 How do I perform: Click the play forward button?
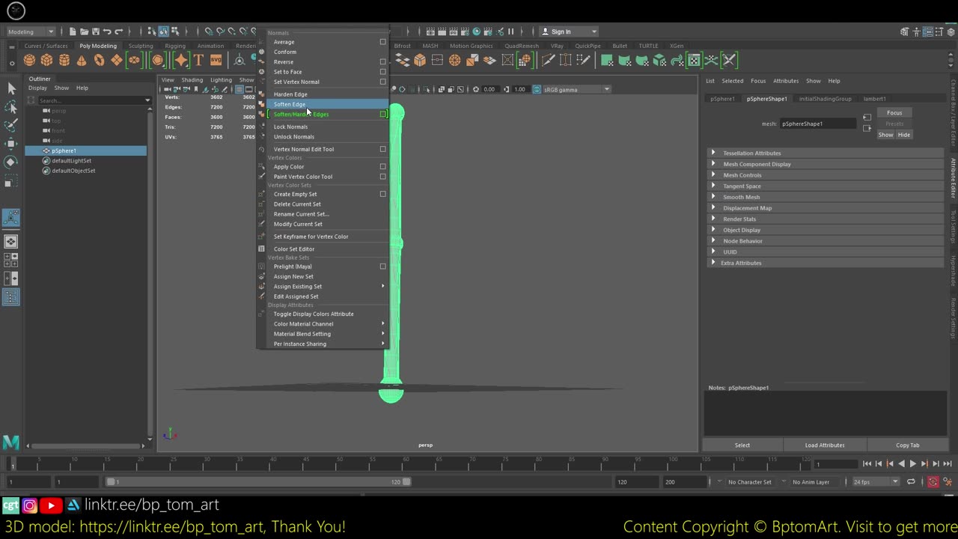tap(913, 464)
